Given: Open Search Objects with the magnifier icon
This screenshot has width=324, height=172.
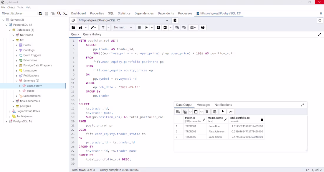Looking at the screenshot, I should coord(59,13).
